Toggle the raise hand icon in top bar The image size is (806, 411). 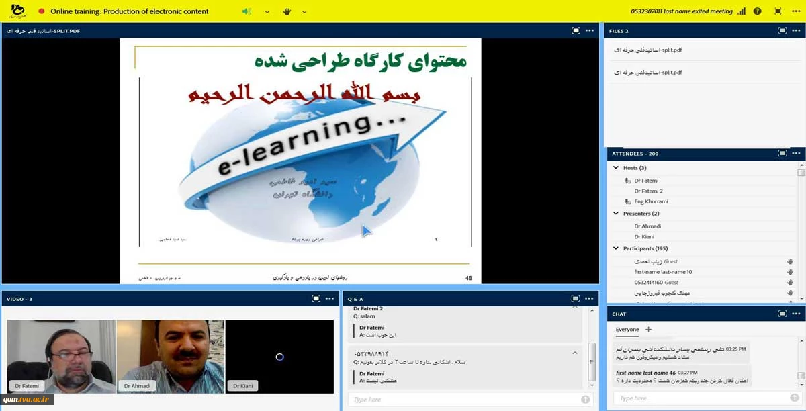tap(287, 11)
